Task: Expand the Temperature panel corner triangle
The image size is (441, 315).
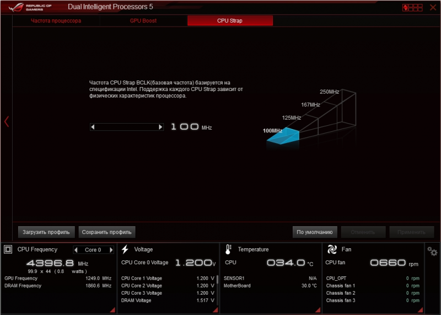Action: tap(318, 309)
